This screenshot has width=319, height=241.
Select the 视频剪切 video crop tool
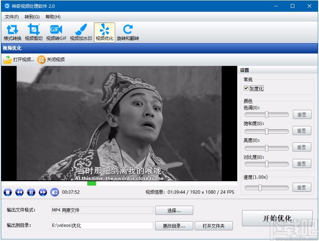(x=34, y=33)
